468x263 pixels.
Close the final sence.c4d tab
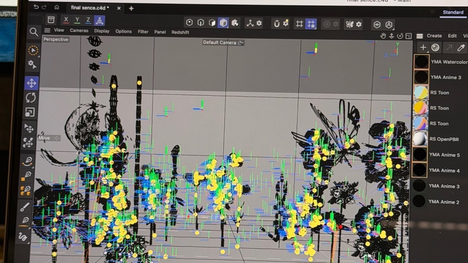(x=119, y=8)
